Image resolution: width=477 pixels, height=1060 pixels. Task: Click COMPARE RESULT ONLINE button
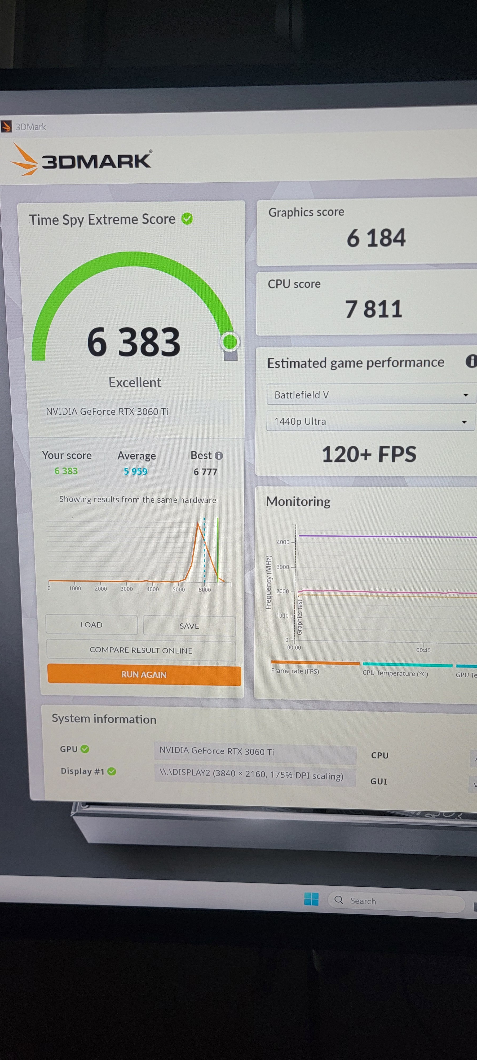pos(141,650)
